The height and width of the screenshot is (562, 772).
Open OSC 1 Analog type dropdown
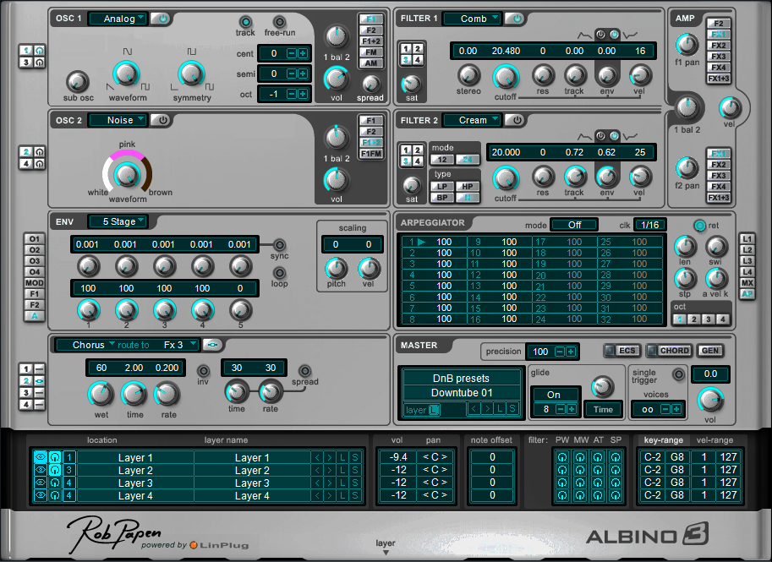tap(118, 19)
